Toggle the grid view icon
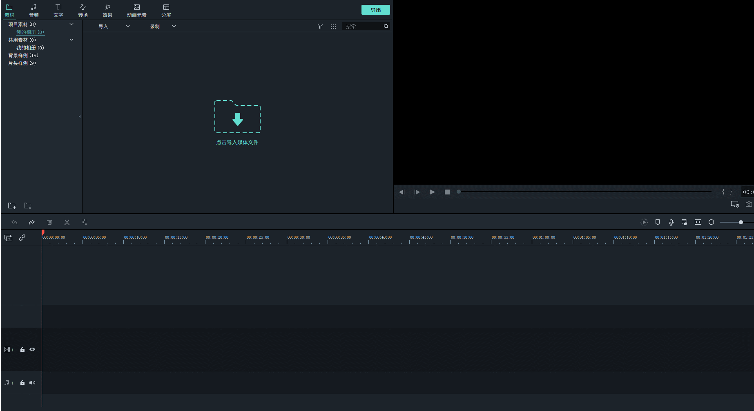This screenshot has width=754, height=411. 333,26
